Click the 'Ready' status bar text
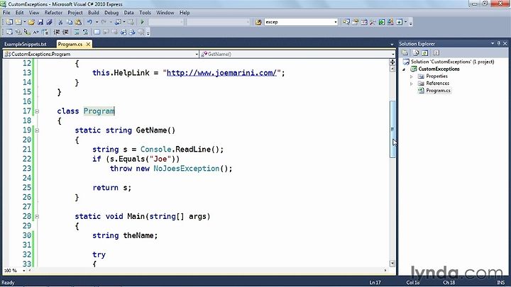The height and width of the screenshot is (287, 511). (x=8, y=283)
